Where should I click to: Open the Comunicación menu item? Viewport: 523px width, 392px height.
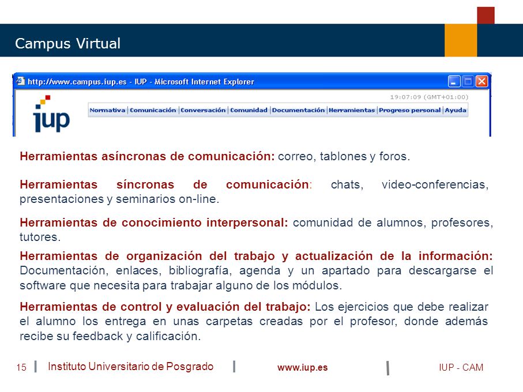(x=153, y=110)
